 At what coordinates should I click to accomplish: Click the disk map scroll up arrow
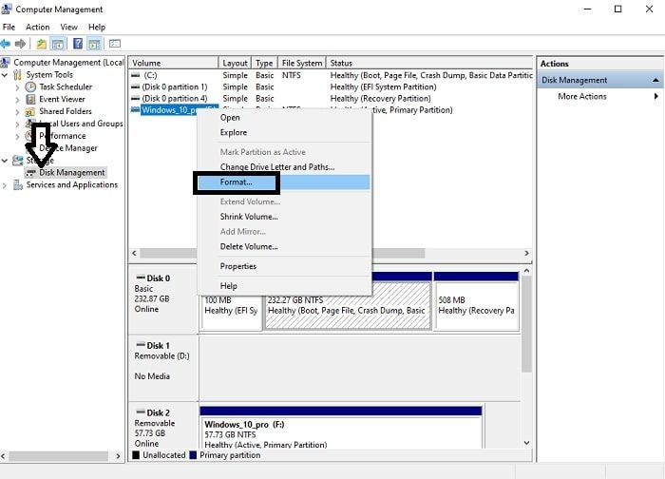[526, 270]
